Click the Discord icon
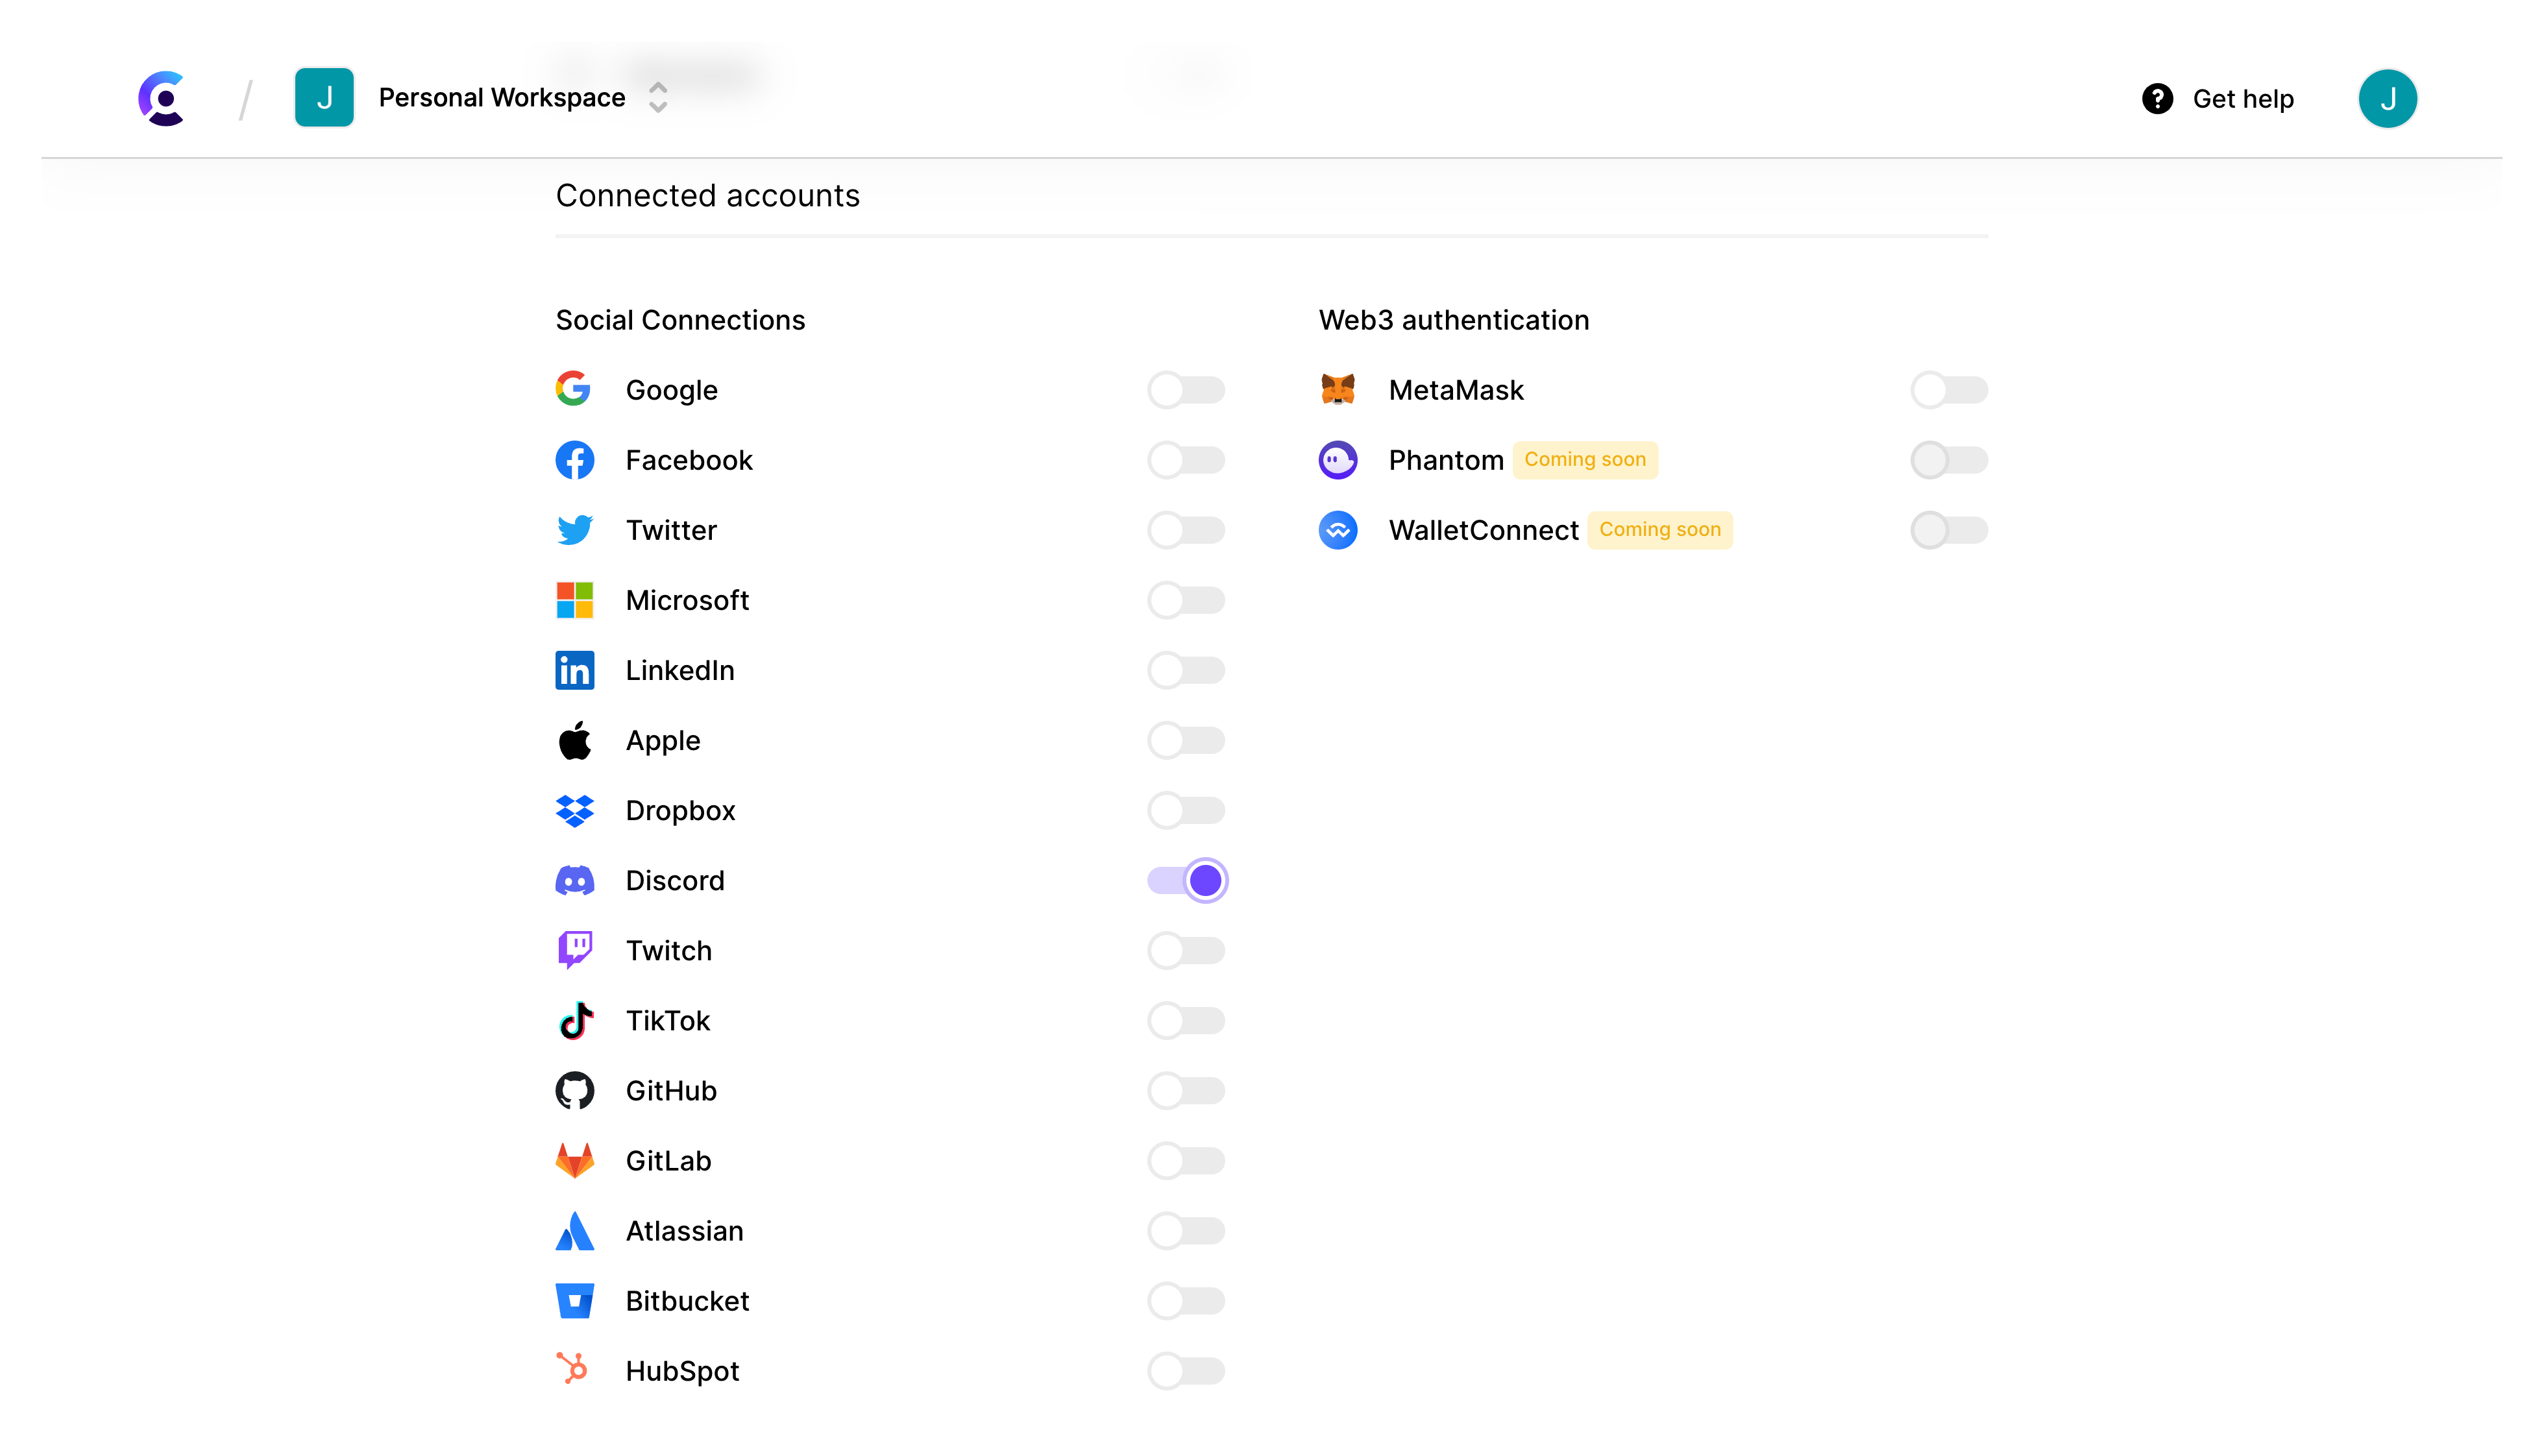The image size is (2544, 1456). [575, 880]
